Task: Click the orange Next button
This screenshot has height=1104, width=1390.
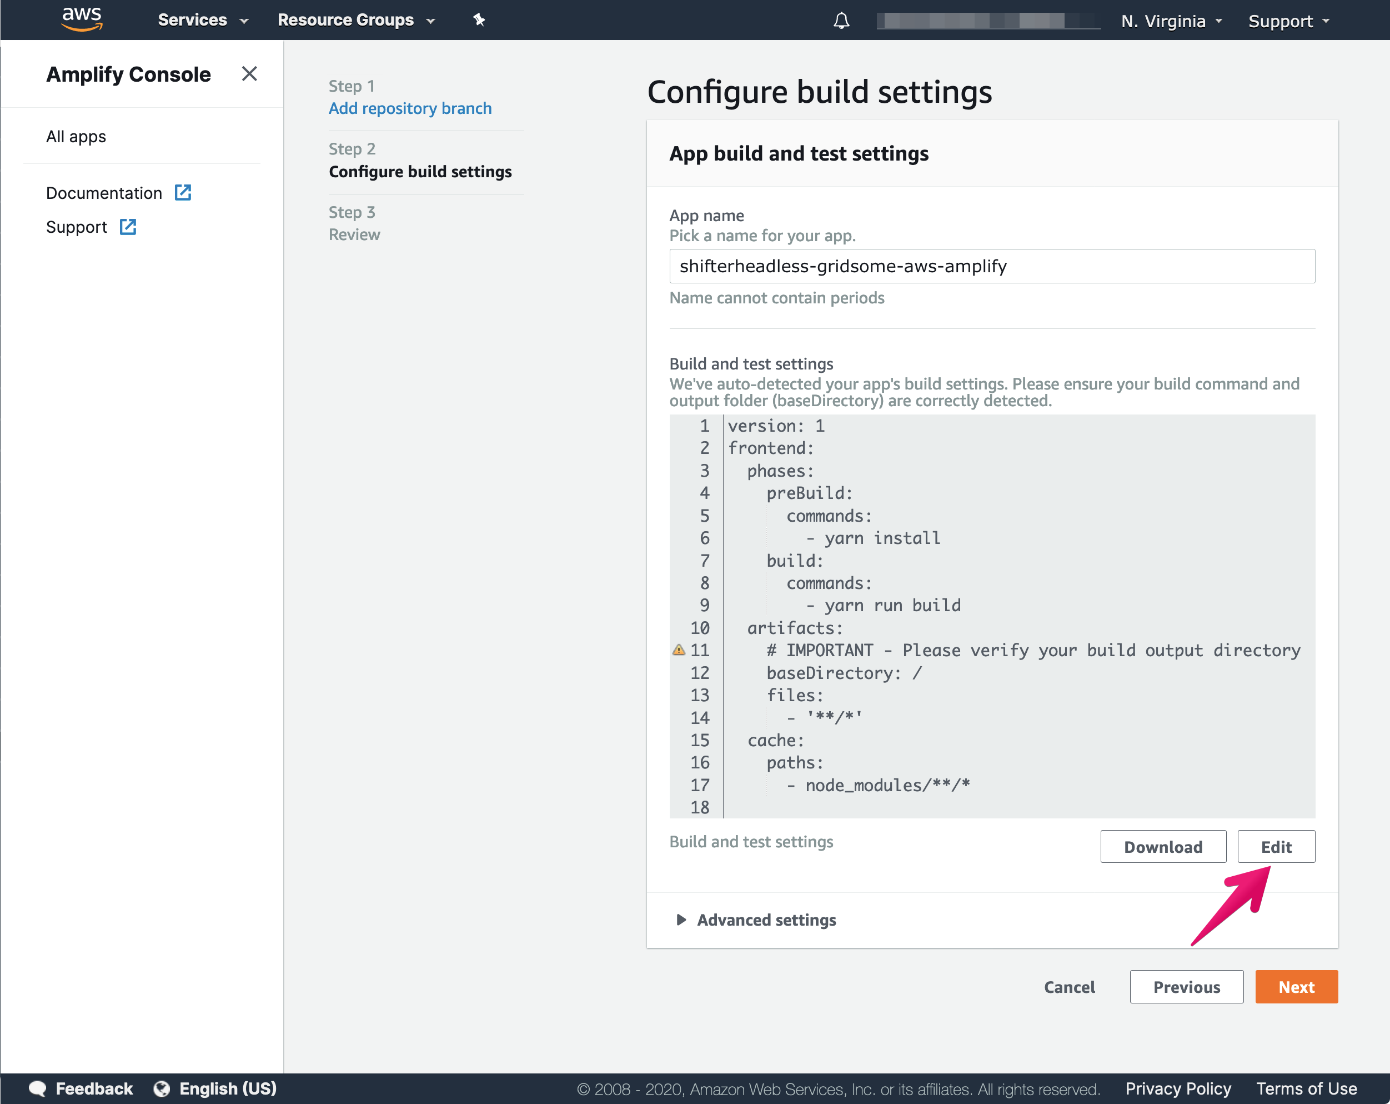Action: pyautogui.click(x=1297, y=987)
